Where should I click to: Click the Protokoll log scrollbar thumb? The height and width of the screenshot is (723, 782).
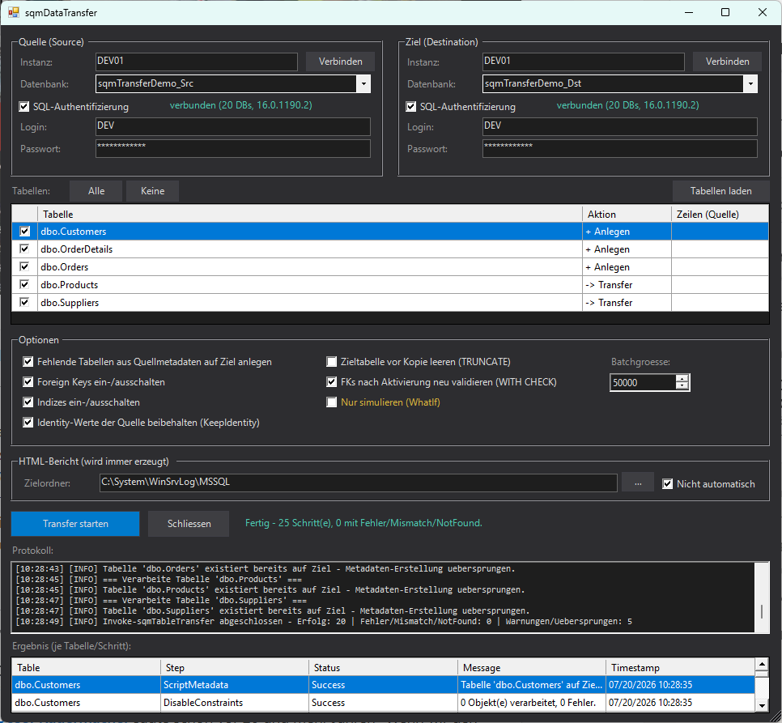(x=762, y=611)
